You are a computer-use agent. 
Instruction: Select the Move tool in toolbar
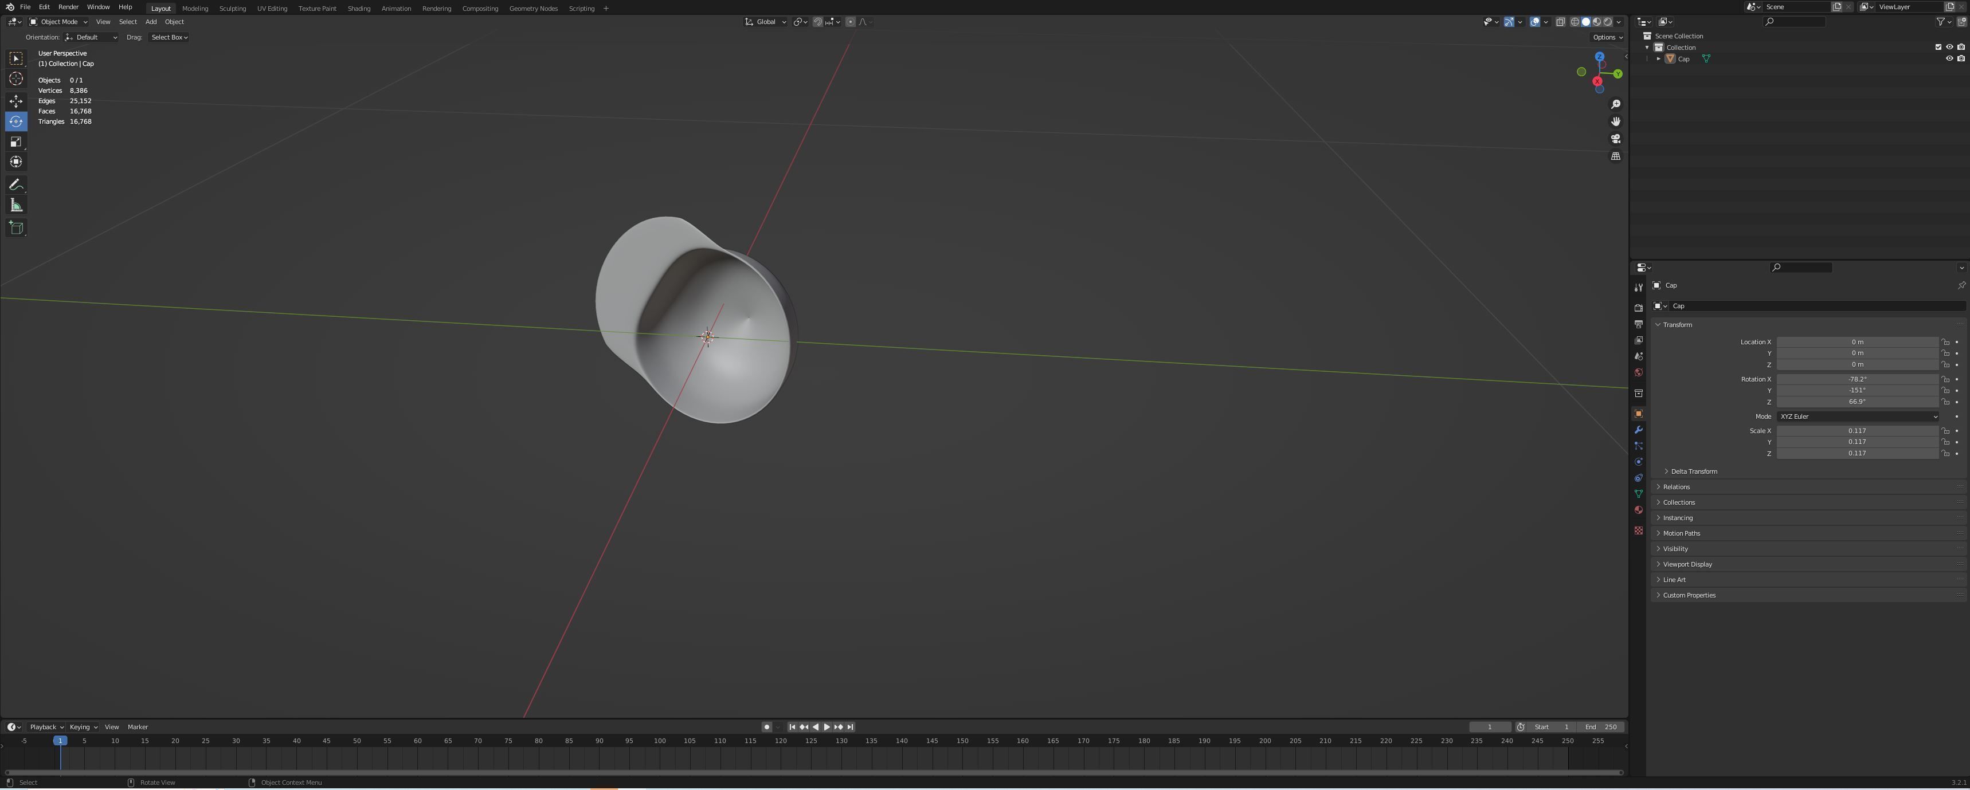click(16, 101)
